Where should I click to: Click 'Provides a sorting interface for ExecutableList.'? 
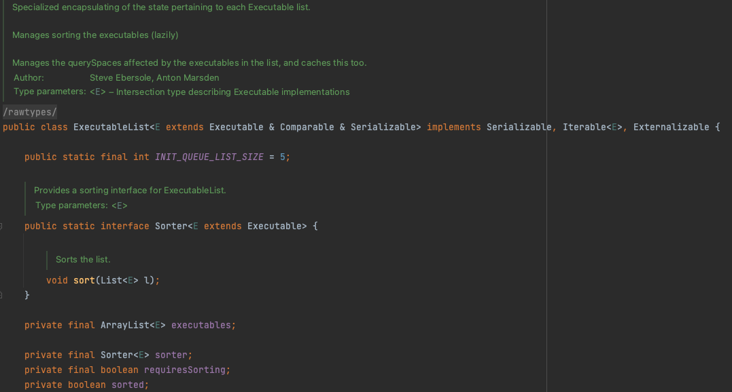click(130, 191)
